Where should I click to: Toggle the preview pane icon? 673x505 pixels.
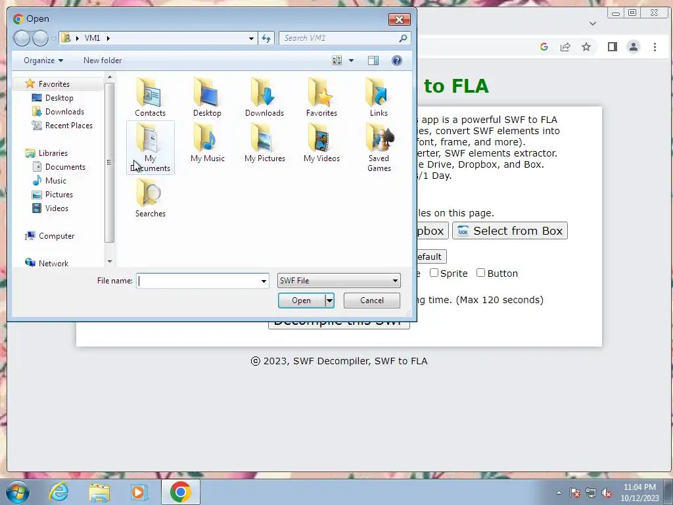tap(373, 60)
